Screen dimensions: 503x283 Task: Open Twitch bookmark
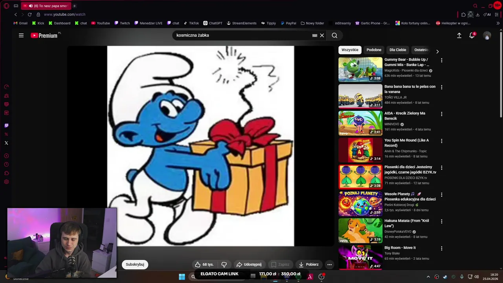tap(122, 23)
